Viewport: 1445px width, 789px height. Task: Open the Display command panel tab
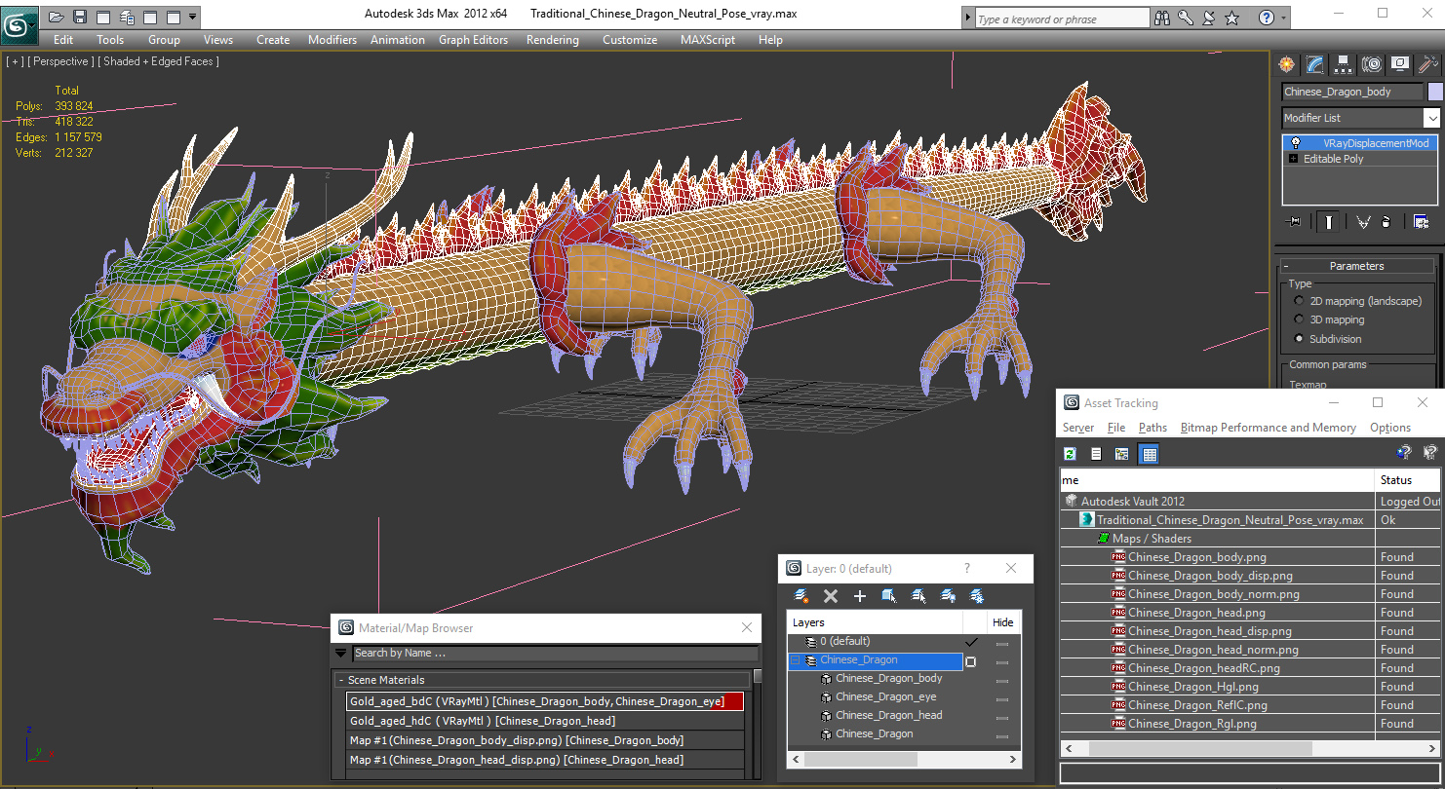pyautogui.click(x=1400, y=64)
